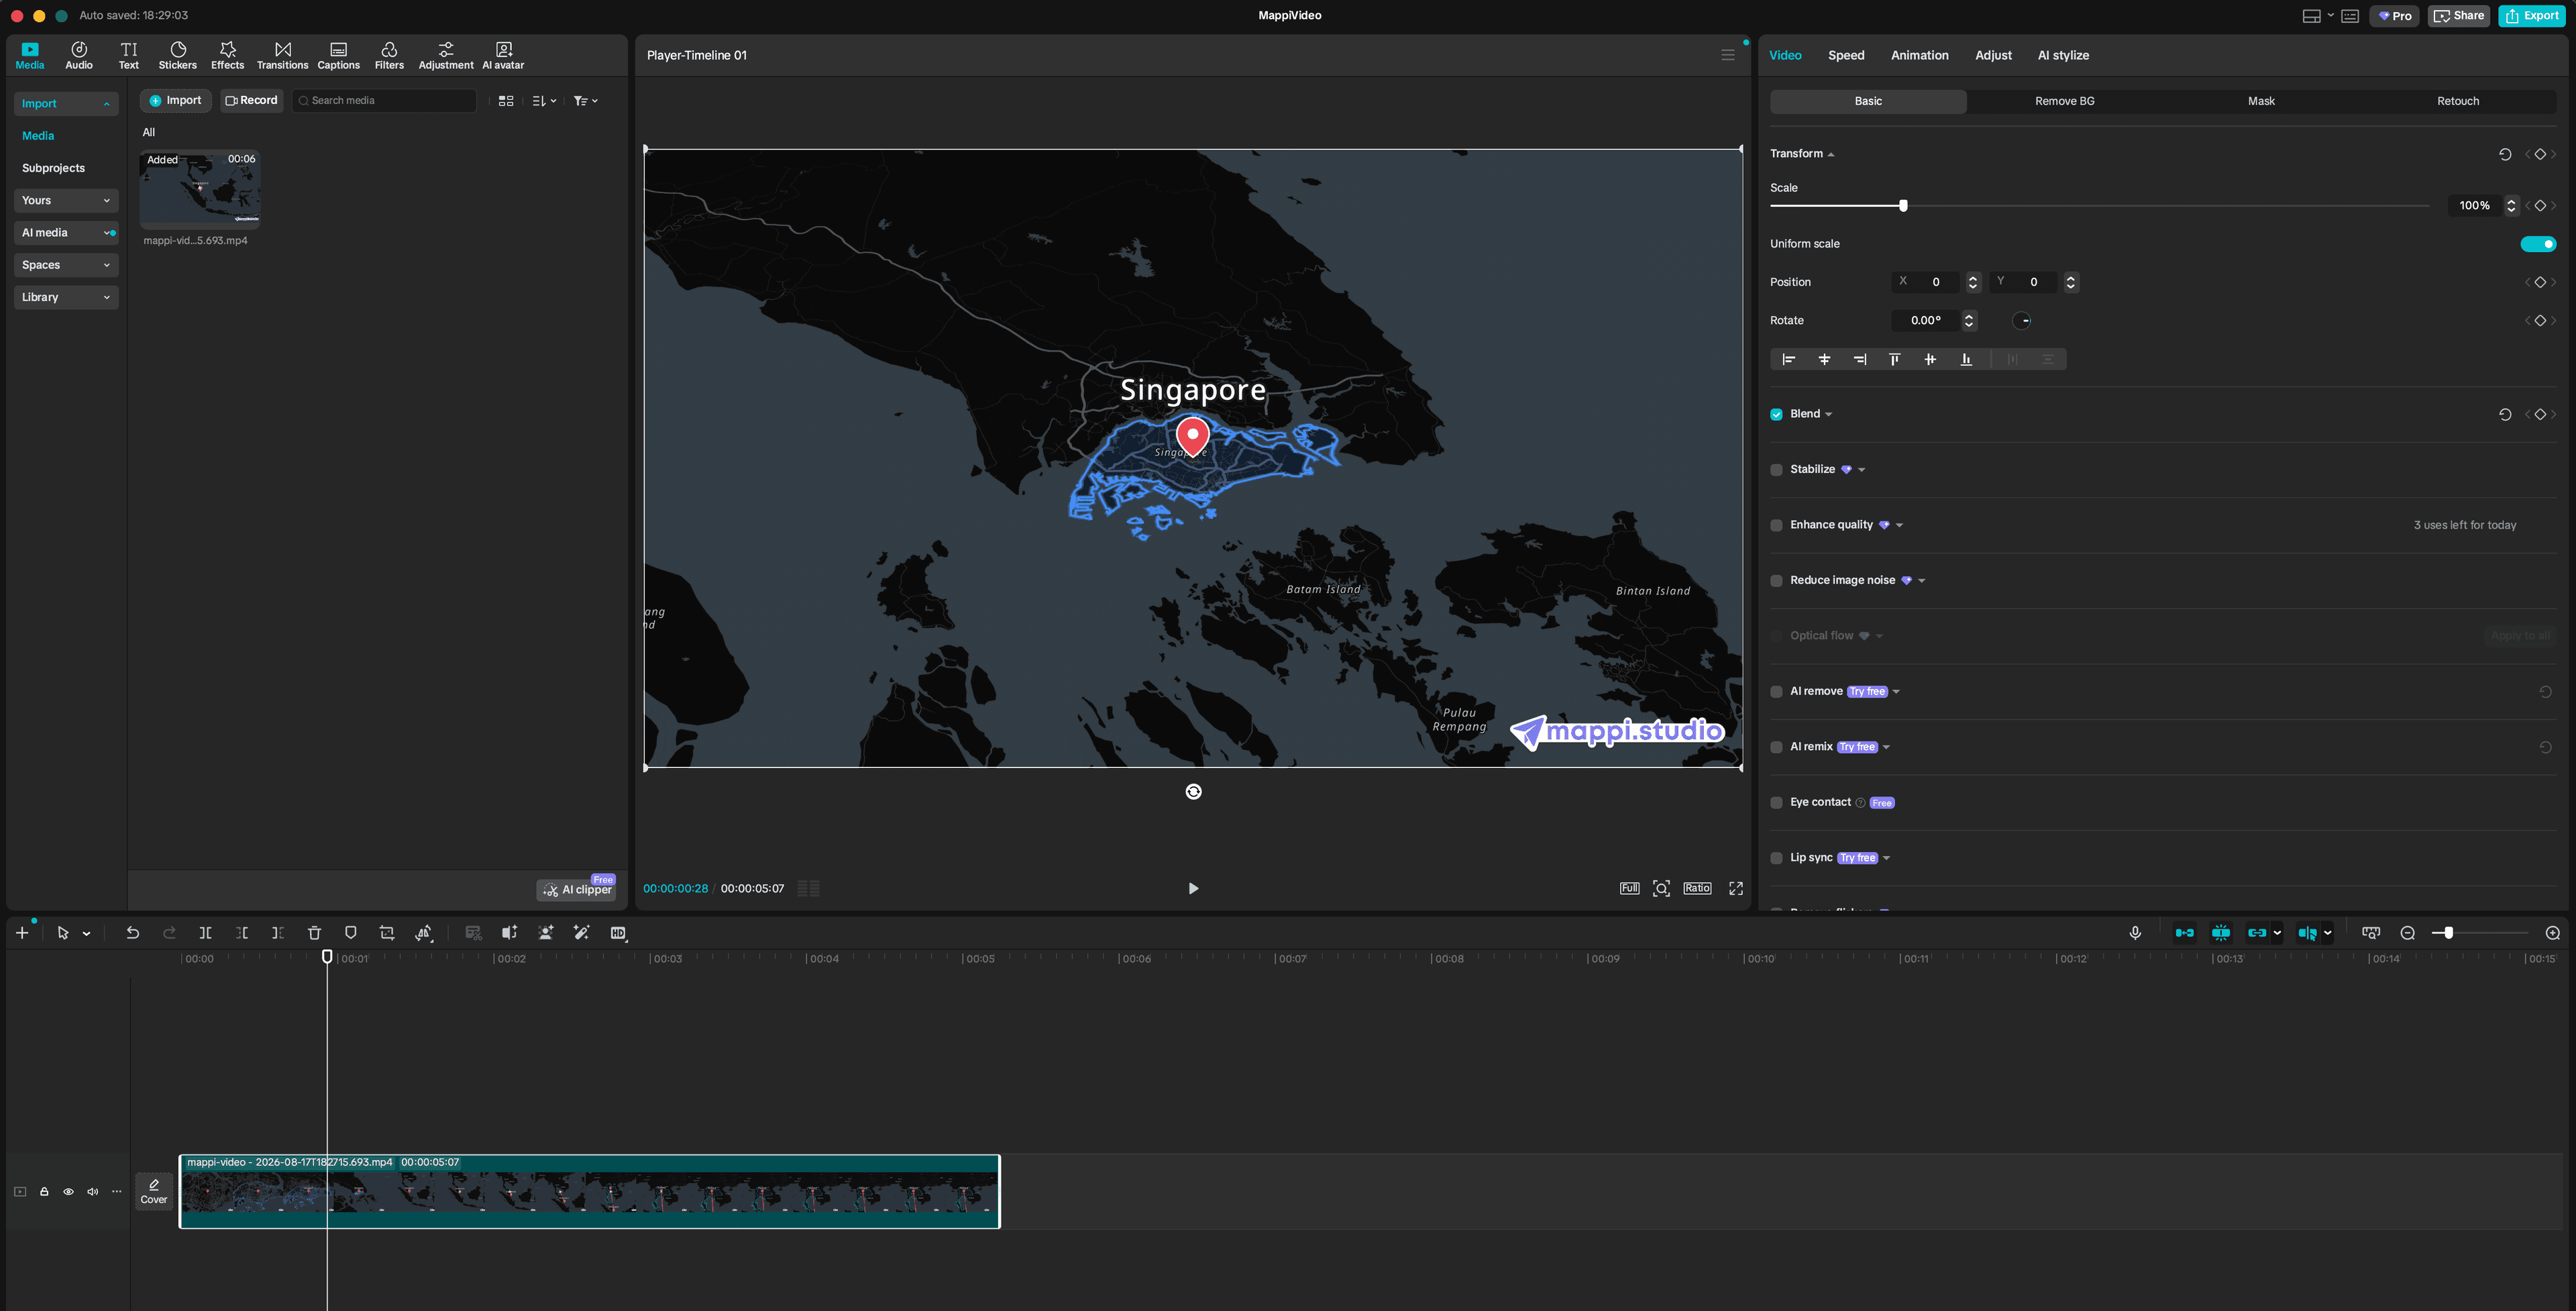Open the Text tool panel

tap(129, 55)
